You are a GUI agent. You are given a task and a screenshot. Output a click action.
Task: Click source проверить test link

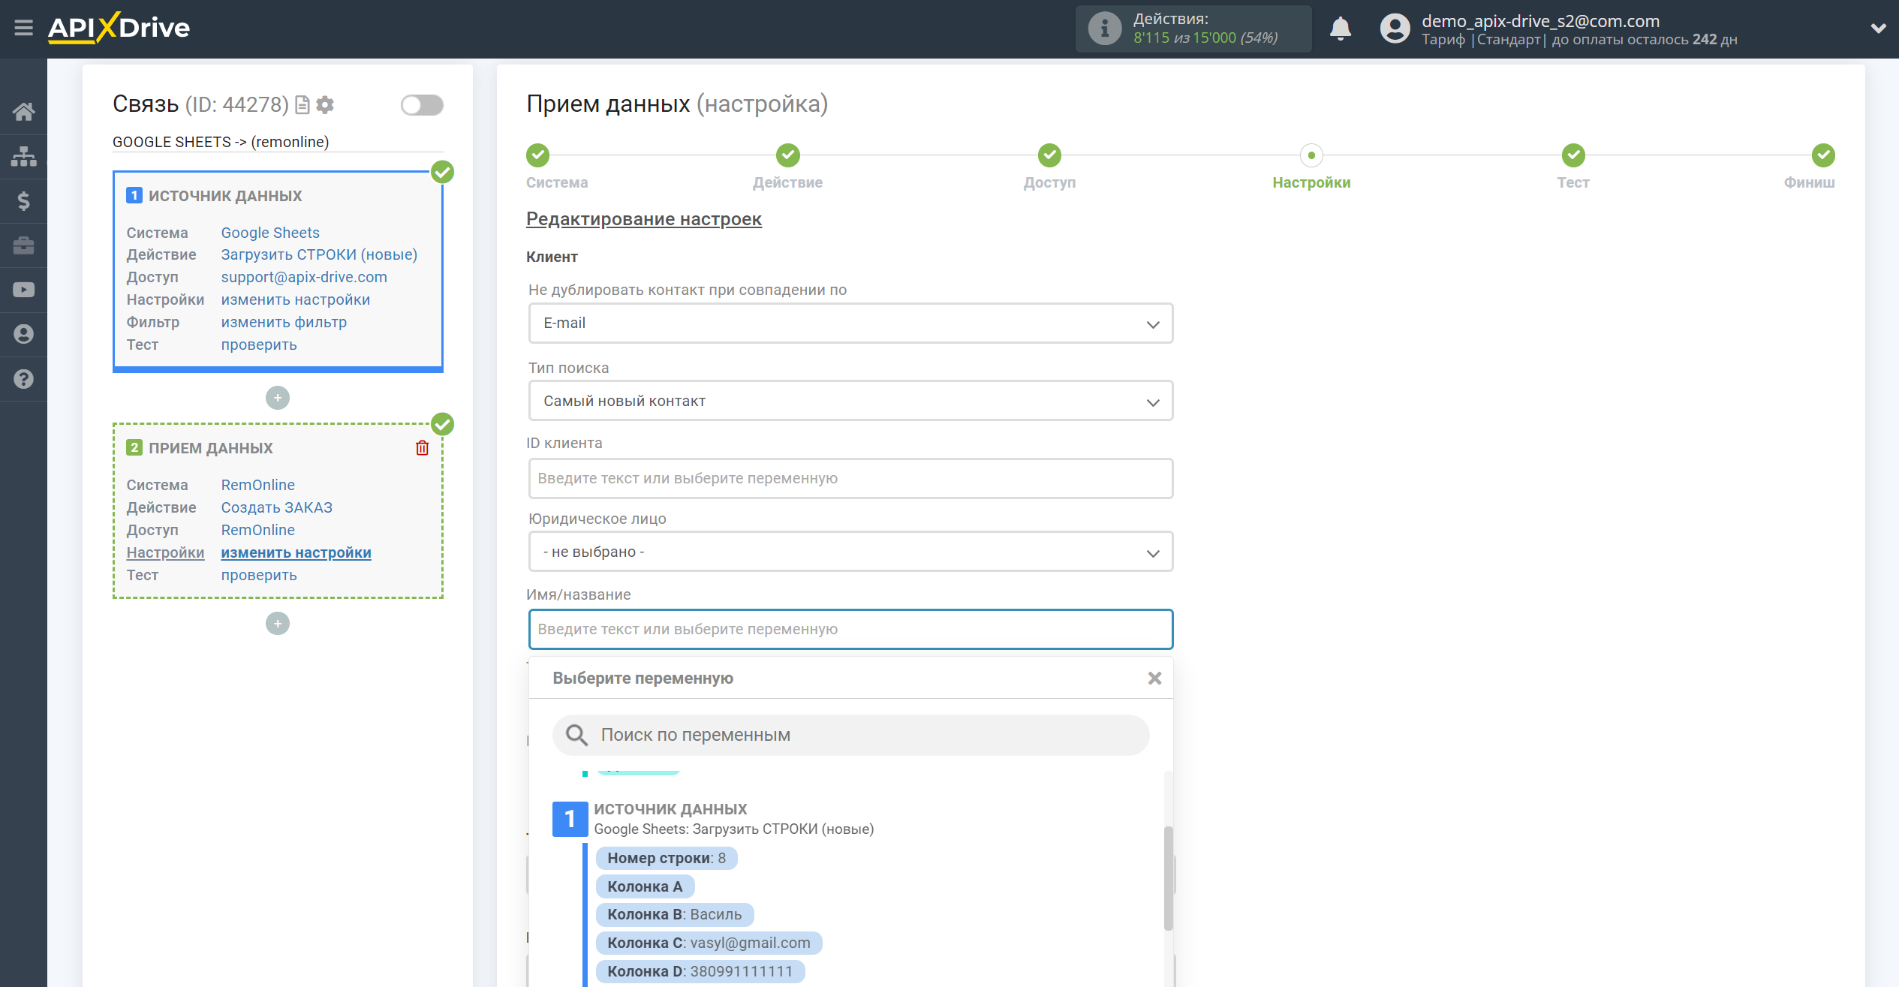click(x=259, y=345)
